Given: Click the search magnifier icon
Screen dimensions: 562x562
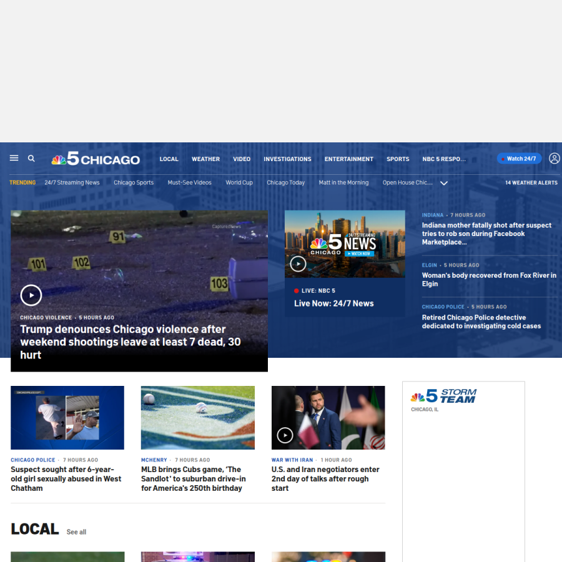Looking at the screenshot, I should tap(32, 159).
